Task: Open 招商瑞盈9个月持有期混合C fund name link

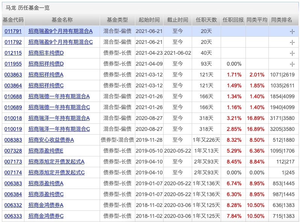Action: [x=60, y=42]
